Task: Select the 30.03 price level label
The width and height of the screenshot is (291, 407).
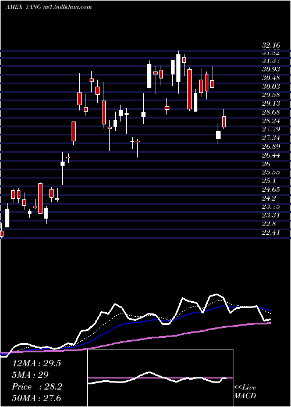Action: tap(271, 87)
